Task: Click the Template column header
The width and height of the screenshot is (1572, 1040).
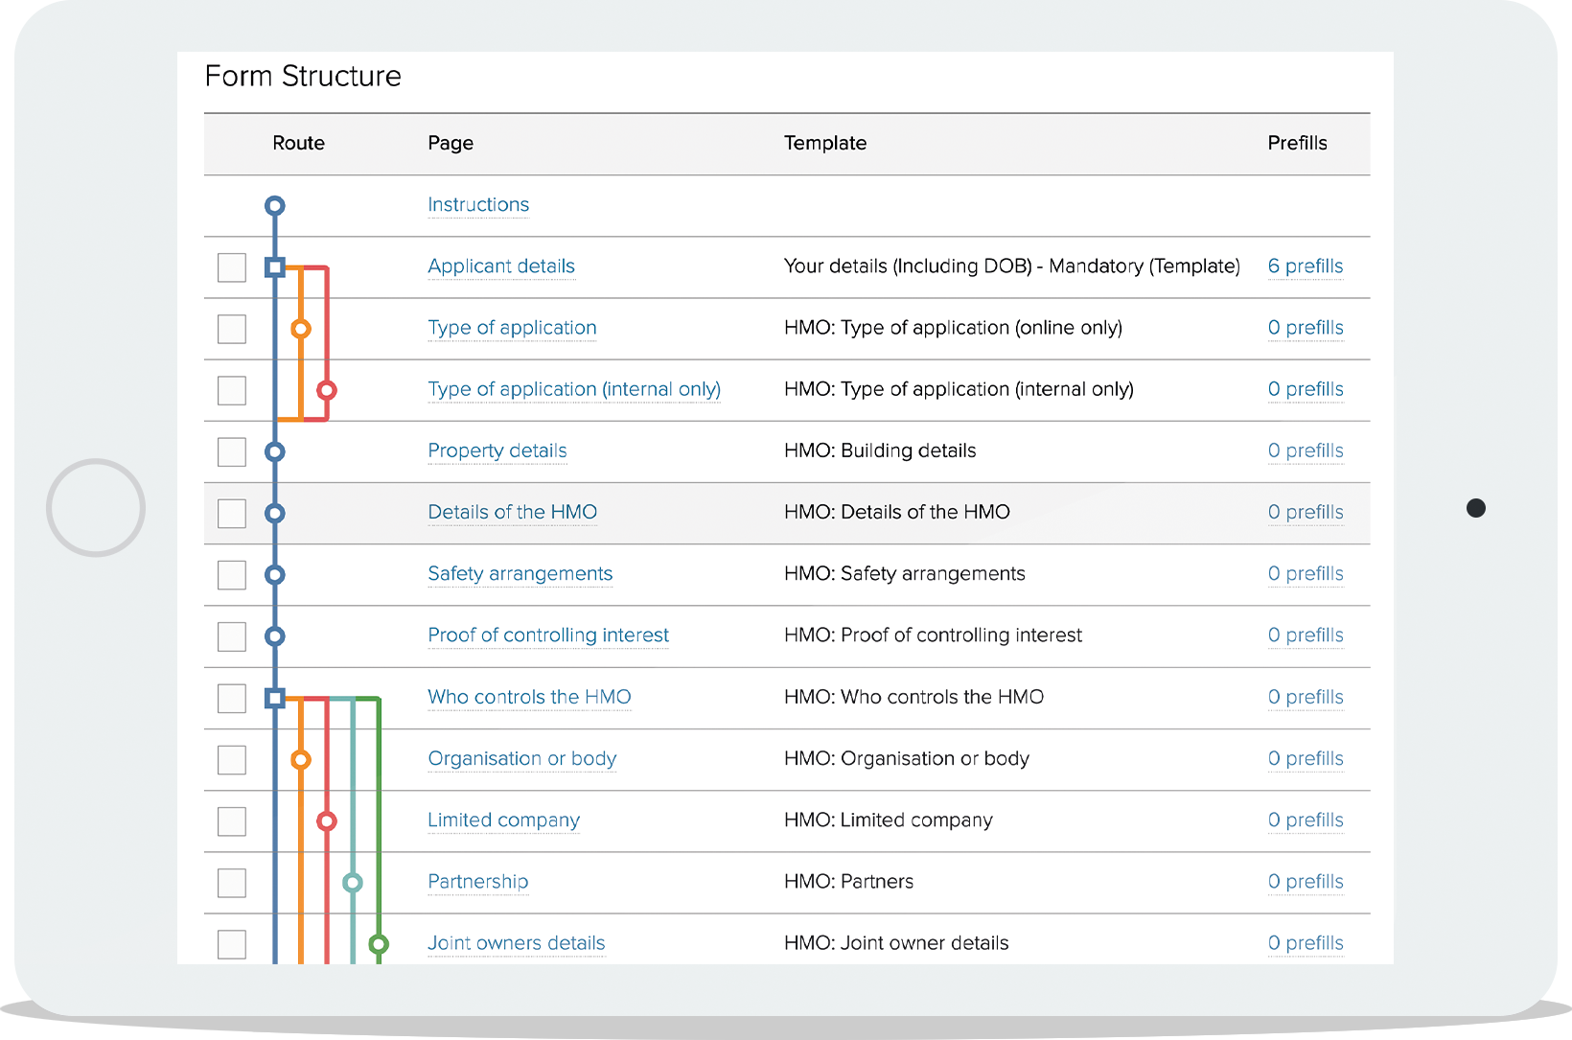Action: 825,143
